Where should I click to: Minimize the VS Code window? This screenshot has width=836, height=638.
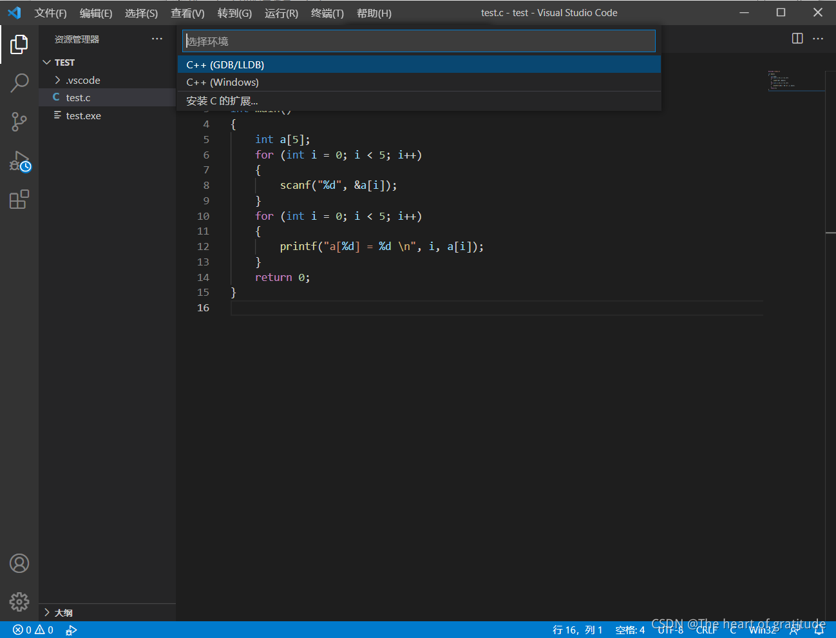pos(744,12)
